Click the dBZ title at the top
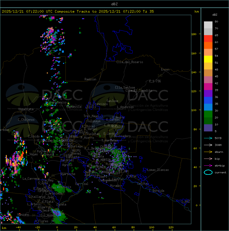 (115, 4)
